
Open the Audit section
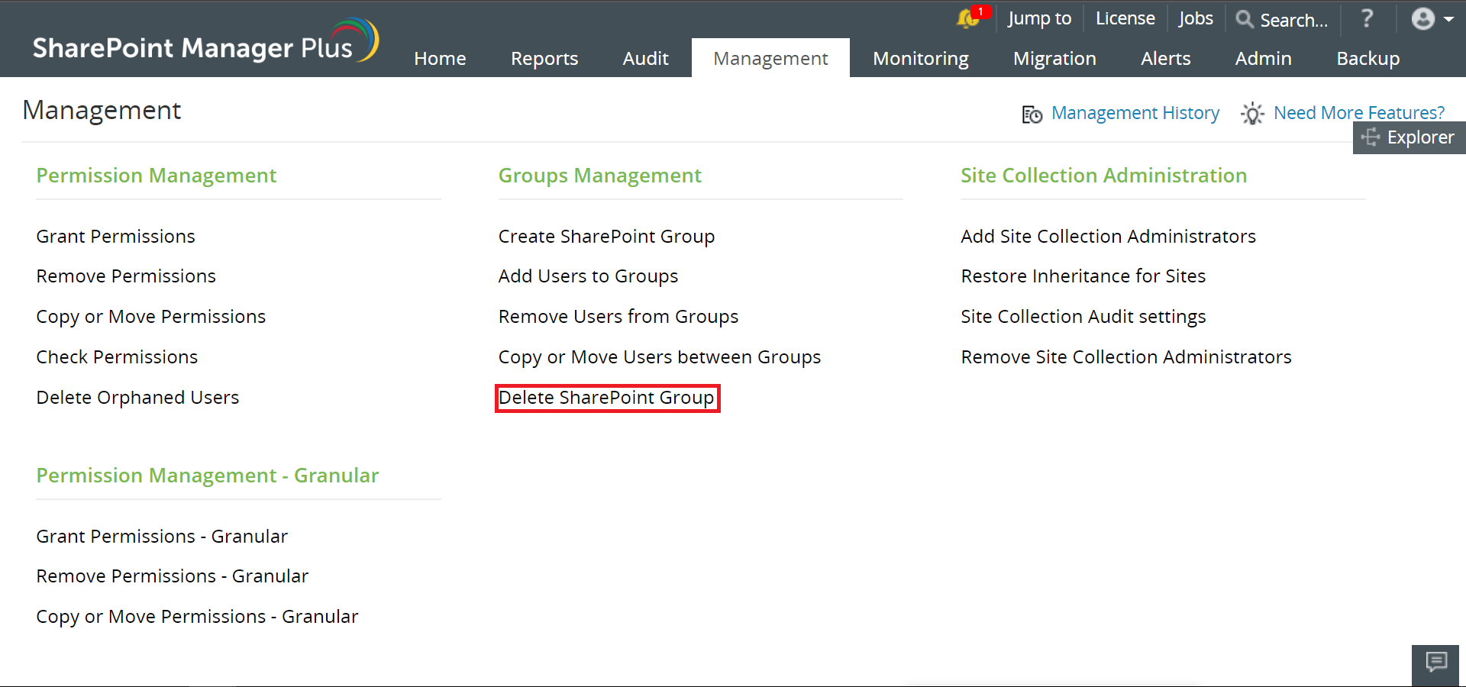click(645, 58)
